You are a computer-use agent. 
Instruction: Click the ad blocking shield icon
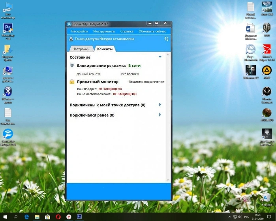pos(72,65)
